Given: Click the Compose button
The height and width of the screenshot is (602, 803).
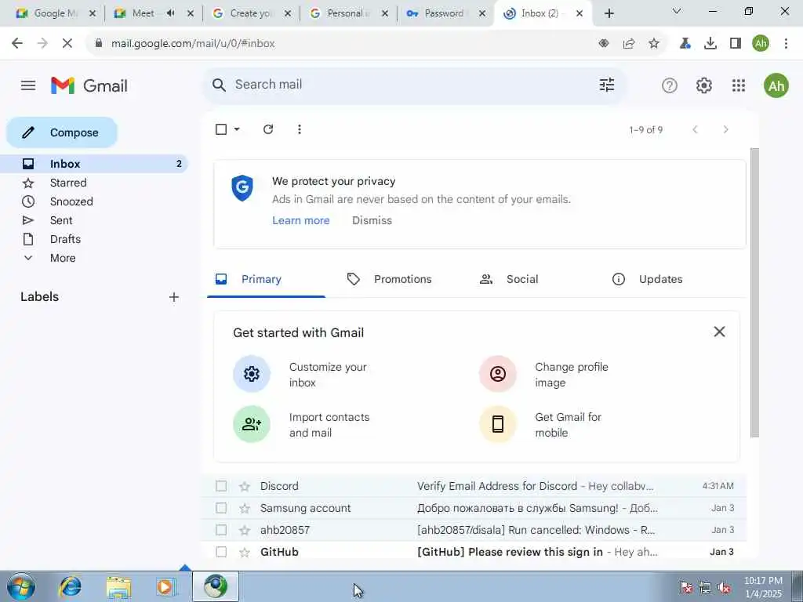Looking at the screenshot, I should (x=62, y=132).
